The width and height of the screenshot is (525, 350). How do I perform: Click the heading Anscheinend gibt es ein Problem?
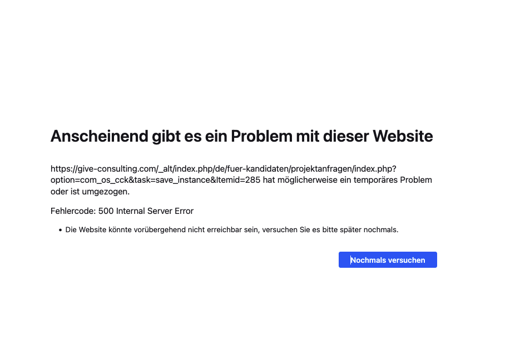241,137
